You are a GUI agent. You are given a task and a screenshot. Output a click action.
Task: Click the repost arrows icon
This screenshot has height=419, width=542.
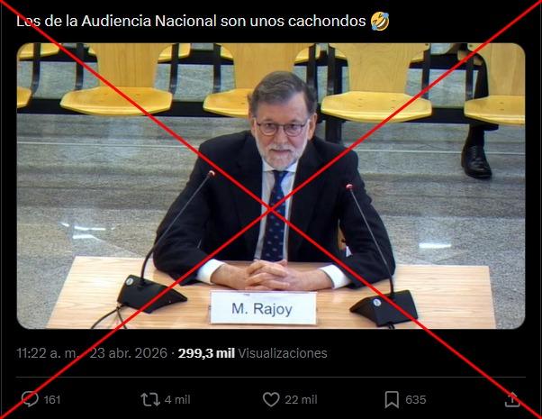150,399
